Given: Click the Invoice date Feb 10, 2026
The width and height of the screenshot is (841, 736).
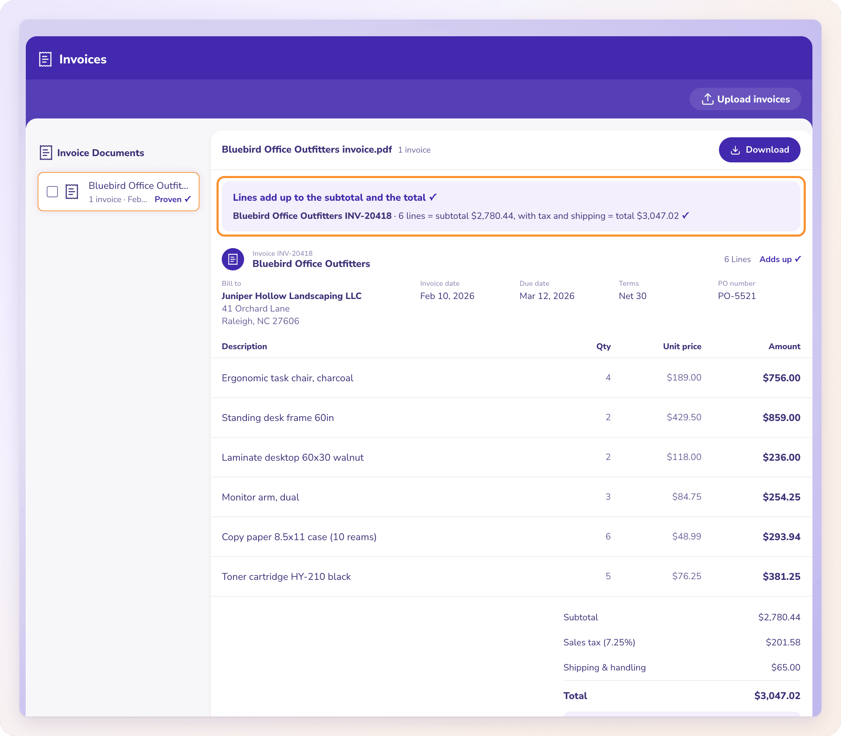Looking at the screenshot, I should click(x=447, y=296).
